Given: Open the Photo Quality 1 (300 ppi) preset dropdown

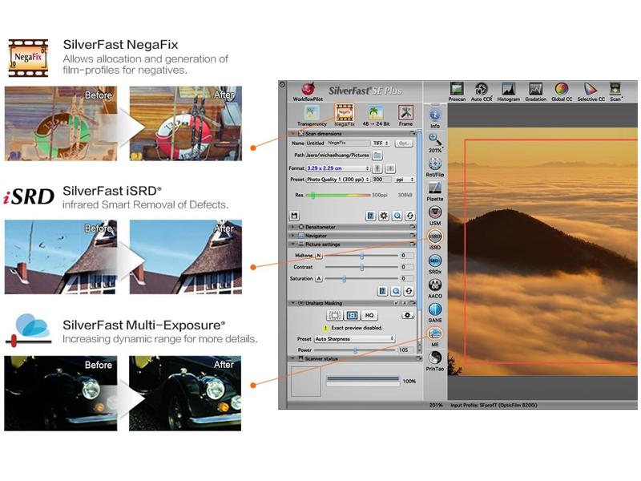Looking at the screenshot, I should pyautogui.click(x=338, y=180).
